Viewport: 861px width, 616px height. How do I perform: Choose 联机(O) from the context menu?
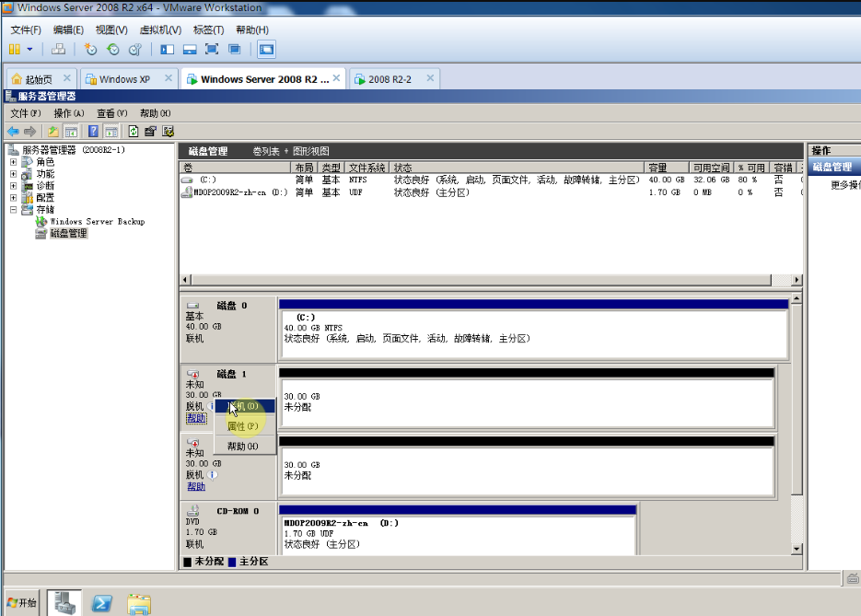(x=244, y=406)
